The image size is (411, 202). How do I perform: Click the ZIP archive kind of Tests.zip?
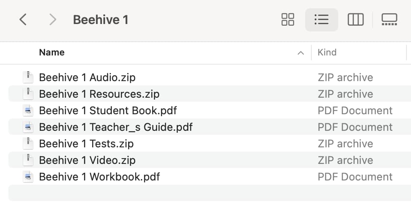tap(346, 144)
